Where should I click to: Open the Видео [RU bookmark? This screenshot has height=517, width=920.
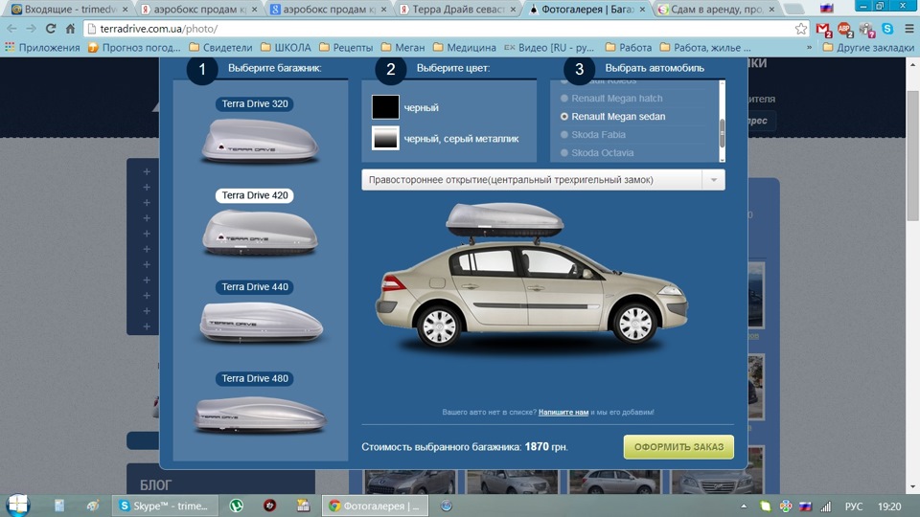[550, 48]
